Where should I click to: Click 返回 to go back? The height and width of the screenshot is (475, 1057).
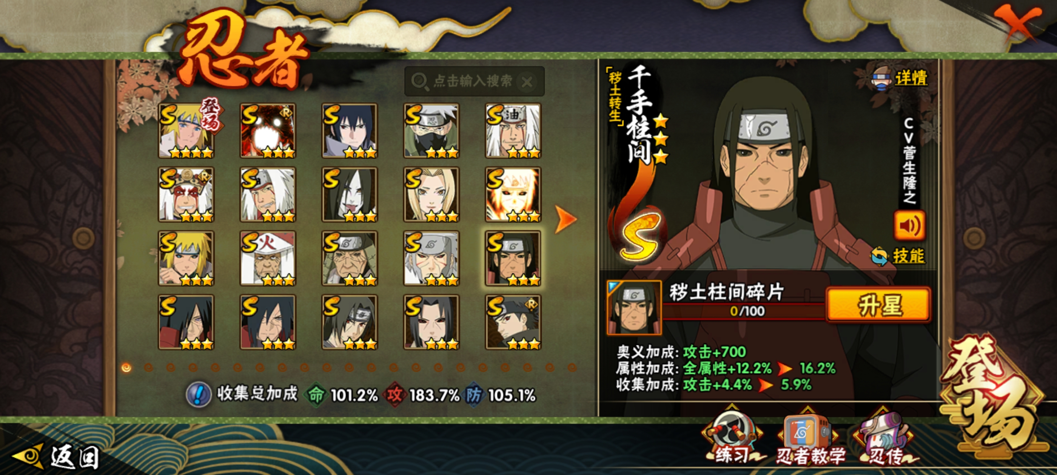click(x=56, y=457)
